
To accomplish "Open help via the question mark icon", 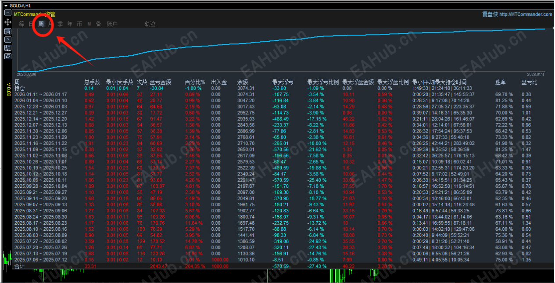I will [x=7, y=39].
